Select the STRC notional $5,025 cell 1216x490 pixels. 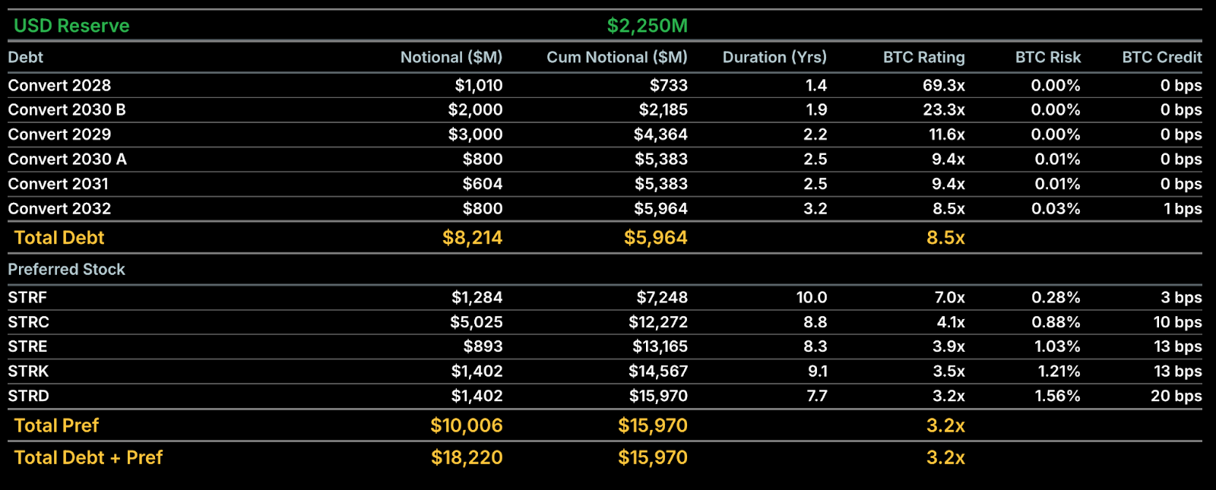(x=477, y=322)
